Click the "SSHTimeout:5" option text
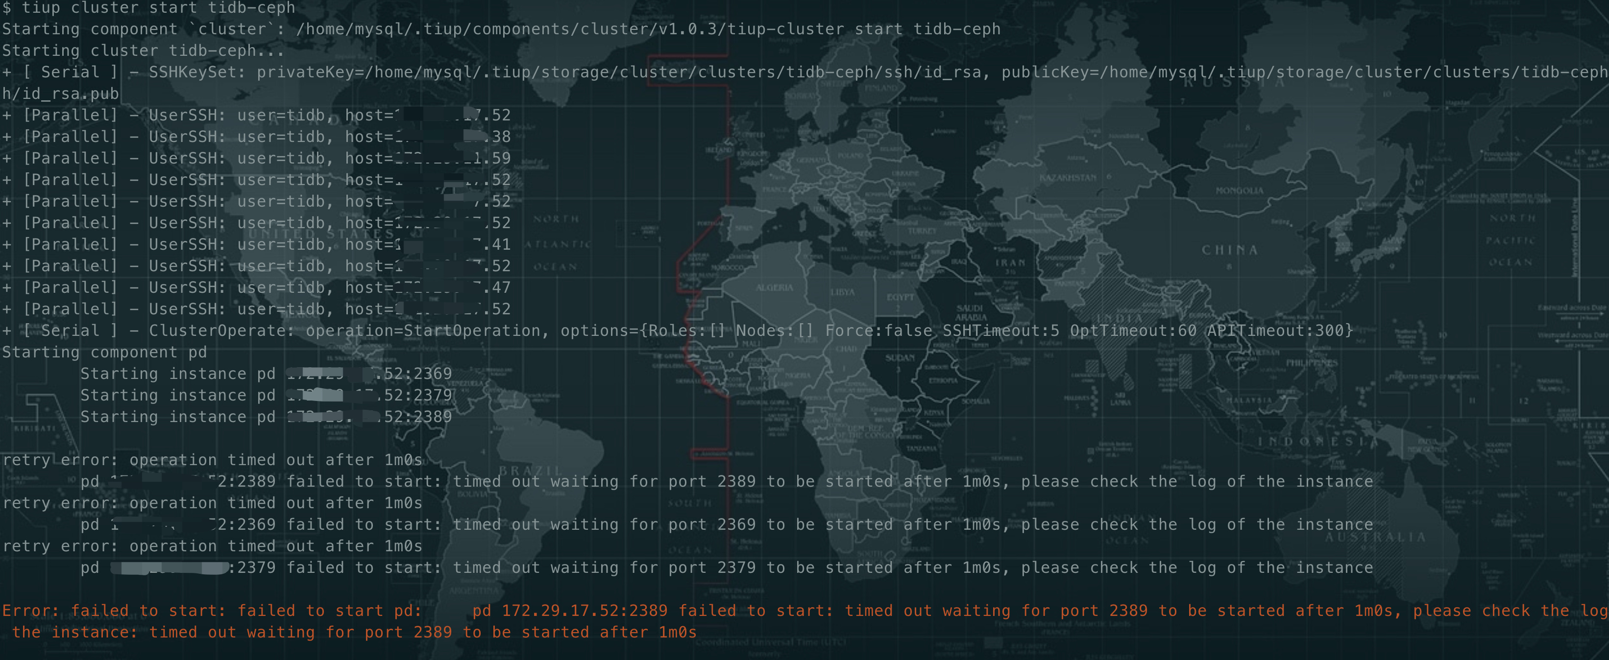Screen dimensions: 1609x660 pyautogui.click(x=1000, y=331)
